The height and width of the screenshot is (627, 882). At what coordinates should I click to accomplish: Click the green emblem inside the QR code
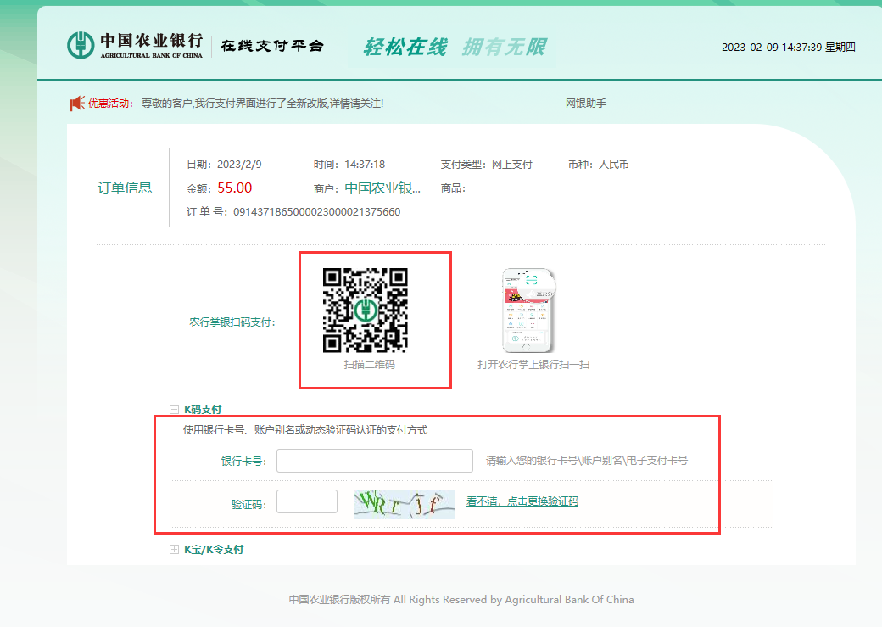click(x=366, y=311)
